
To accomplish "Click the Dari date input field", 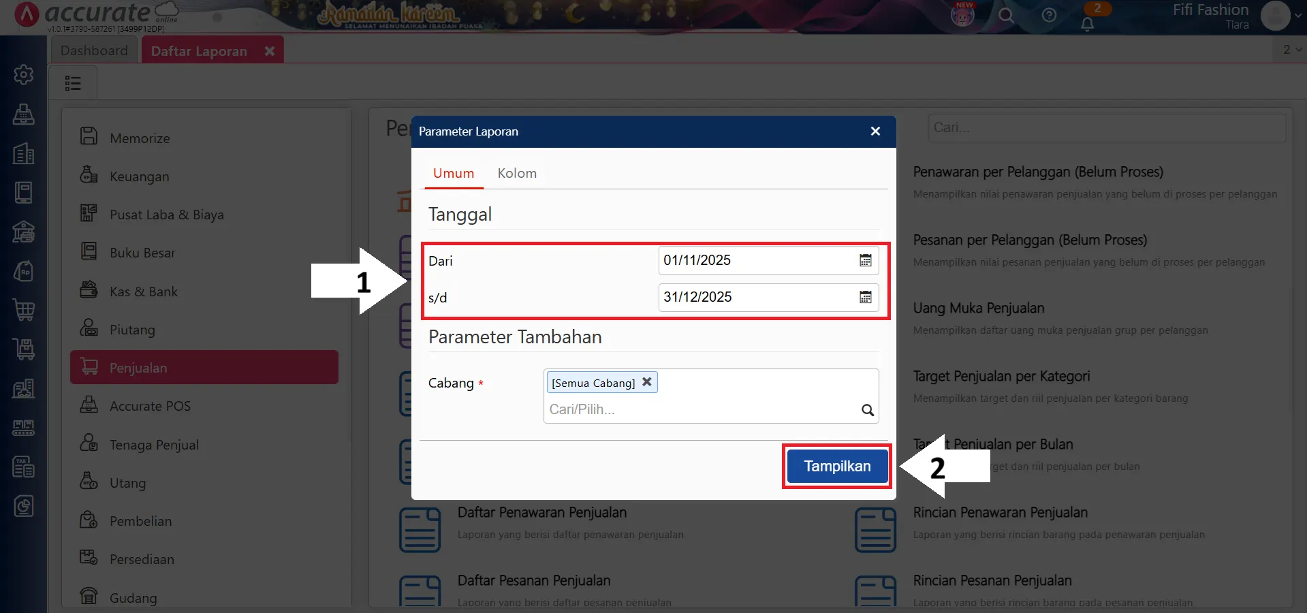I will [756, 261].
